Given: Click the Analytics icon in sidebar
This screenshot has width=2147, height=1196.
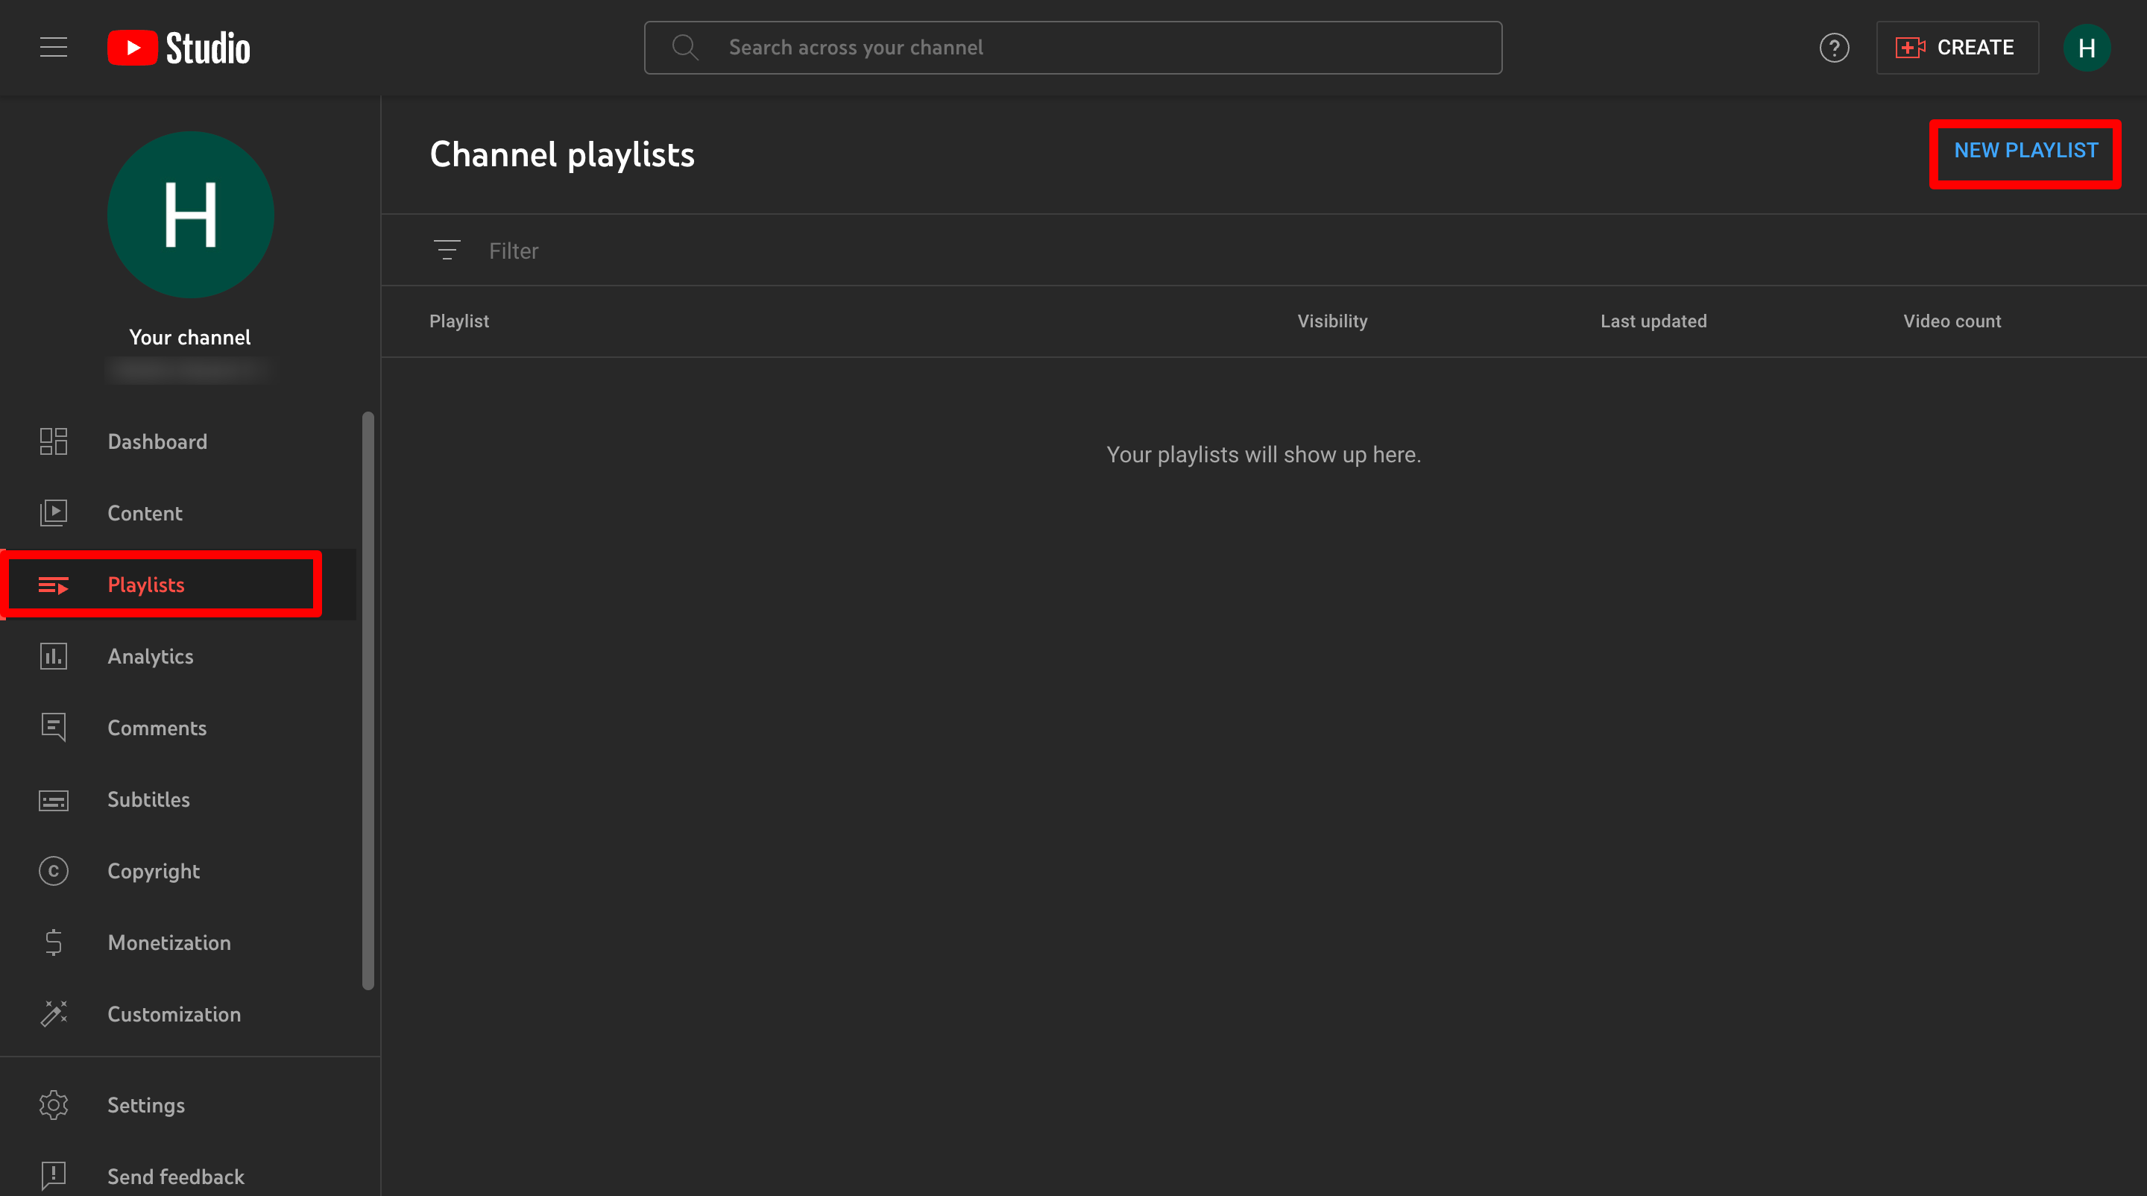Looking at the screenshot, I should (53, 655).
